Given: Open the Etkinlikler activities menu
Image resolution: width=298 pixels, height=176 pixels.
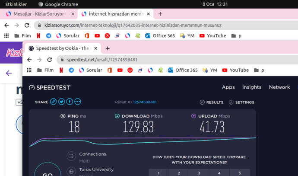Looking at the screenshot, I should 16,4.
